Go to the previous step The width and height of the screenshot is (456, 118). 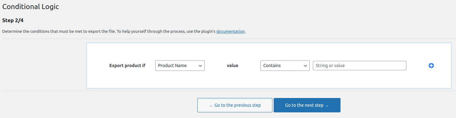coord(235,105)
